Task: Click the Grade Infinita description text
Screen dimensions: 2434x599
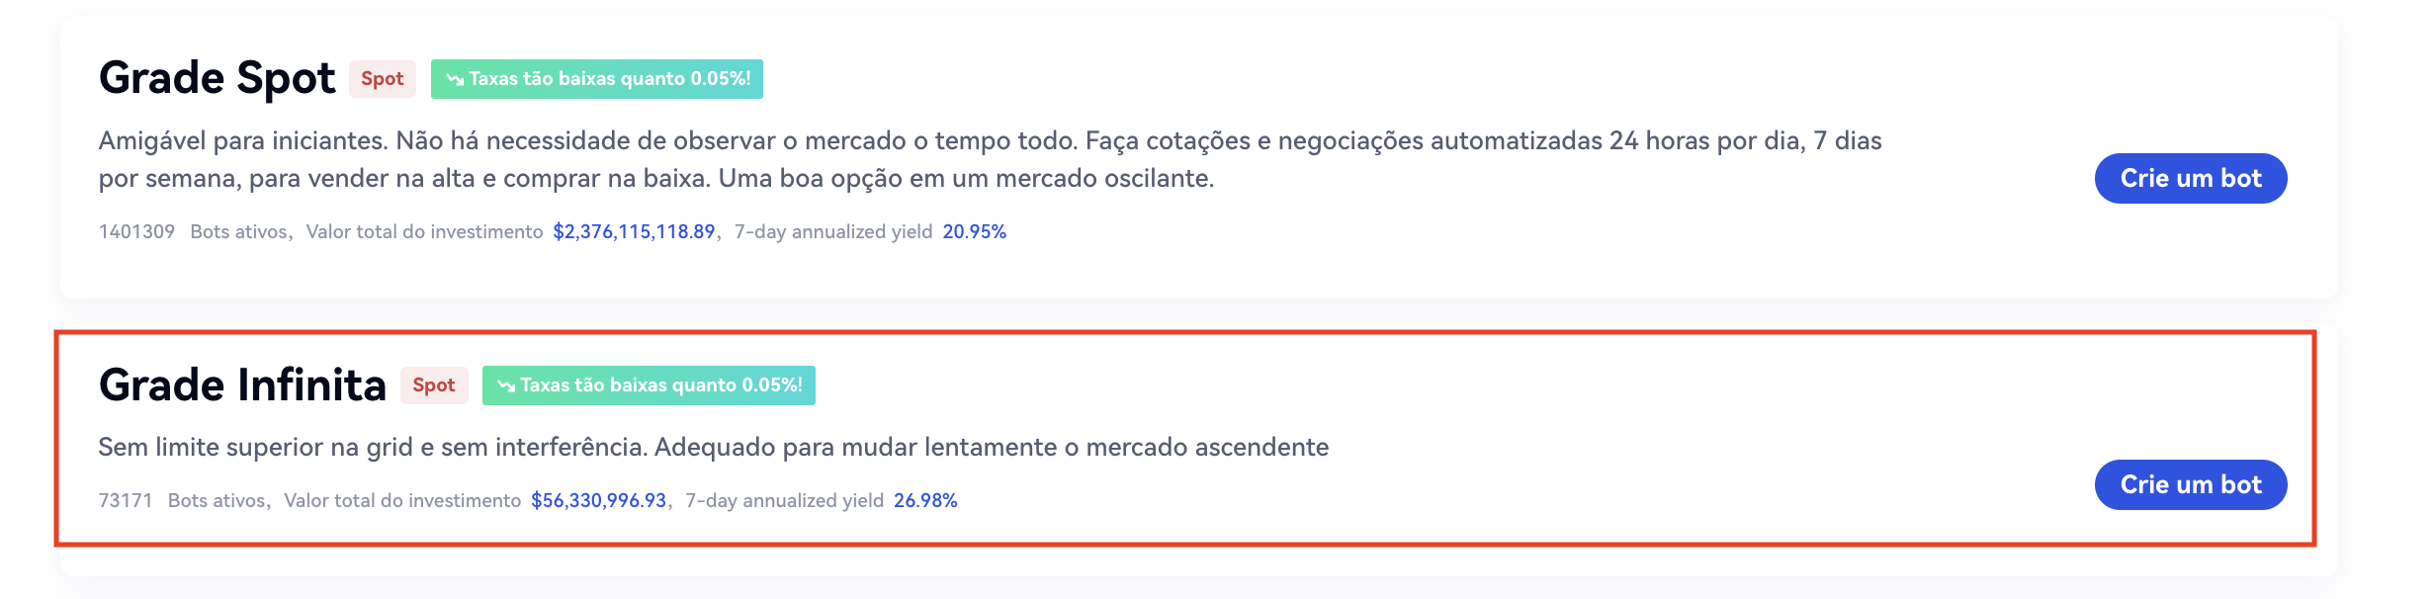Action: coord(713,447)
